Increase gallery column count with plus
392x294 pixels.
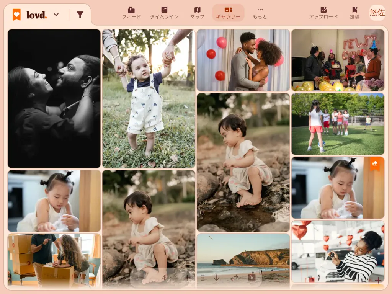[x=187, y=278]
